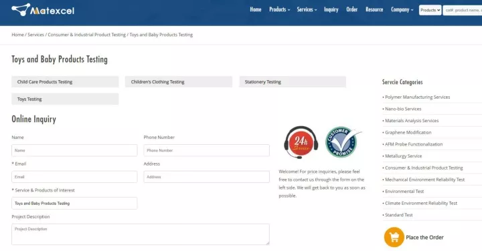Open Graphene Modification category
The image size is (482, 251).
pos(408,132)
